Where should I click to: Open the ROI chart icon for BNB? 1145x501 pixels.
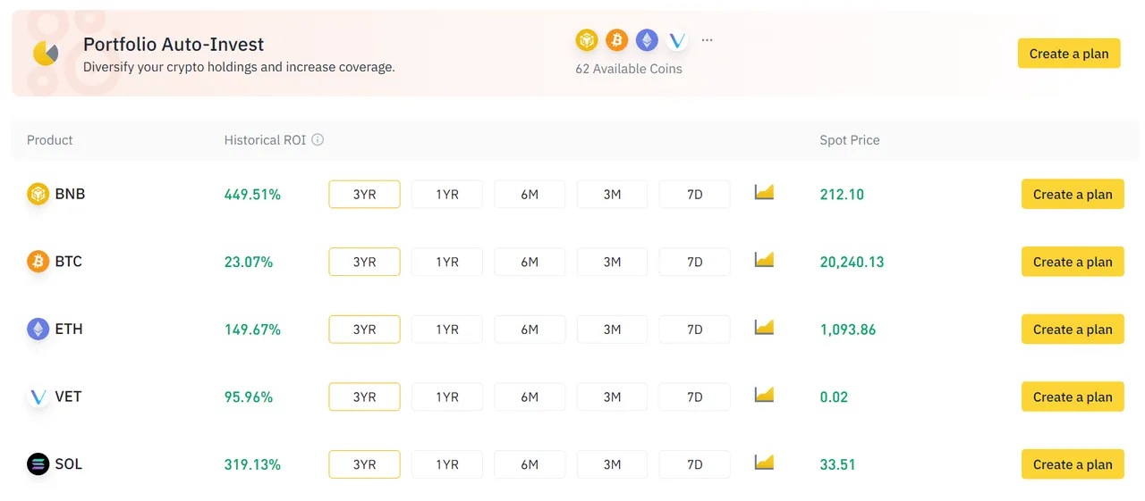[764, 192]
